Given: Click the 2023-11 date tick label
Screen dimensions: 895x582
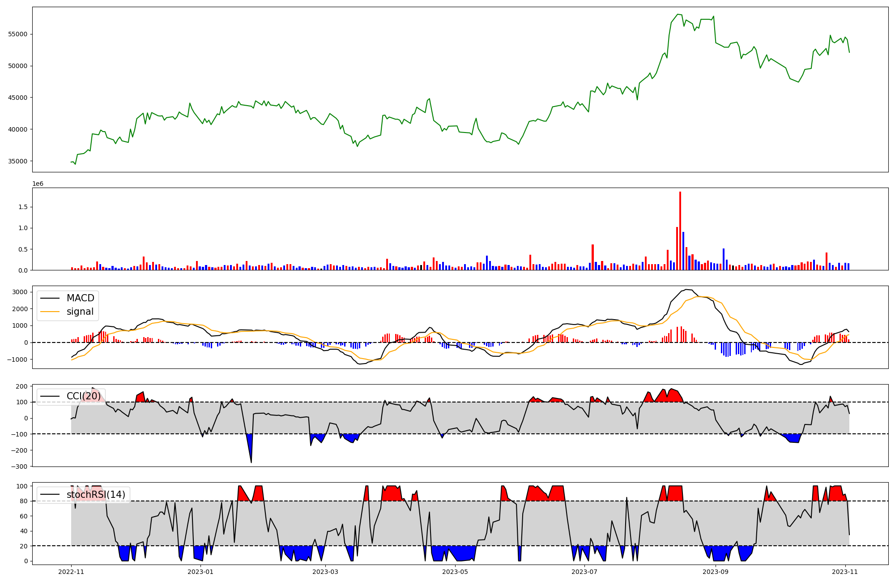Looking at the screenshot, I should pos(845,572).
